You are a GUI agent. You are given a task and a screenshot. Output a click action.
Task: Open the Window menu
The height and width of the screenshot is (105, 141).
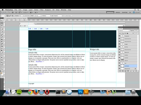[63, 10]
